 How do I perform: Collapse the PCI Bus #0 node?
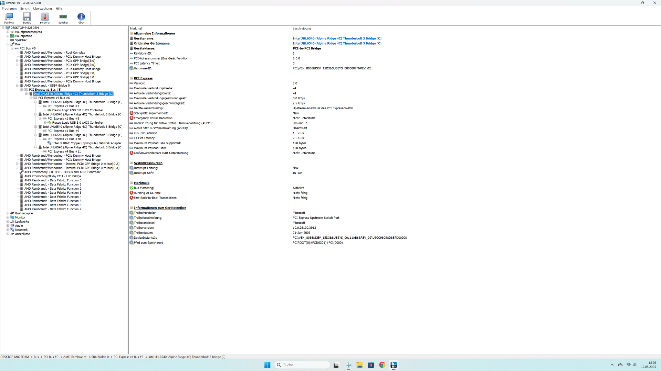click(12, 48)
